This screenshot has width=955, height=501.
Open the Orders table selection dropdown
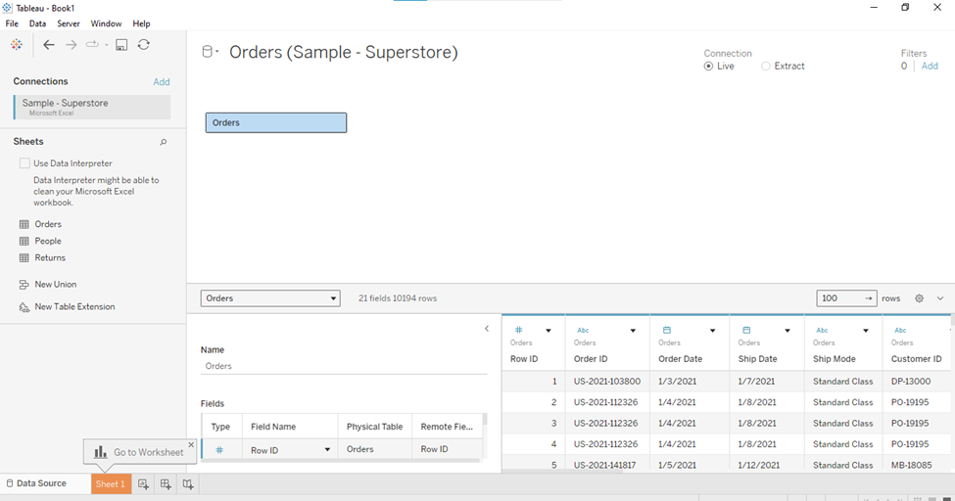click(x=270, y=298)
